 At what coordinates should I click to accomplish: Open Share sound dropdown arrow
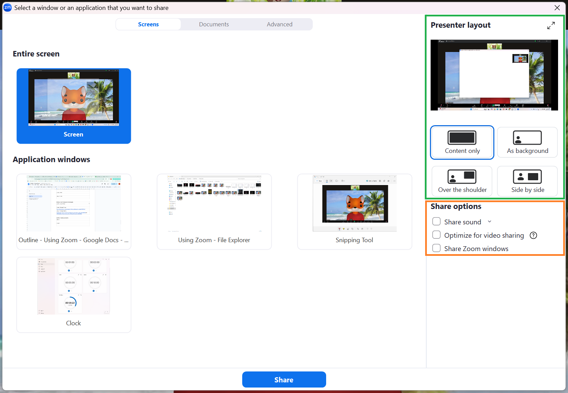(x=490, y=222)
